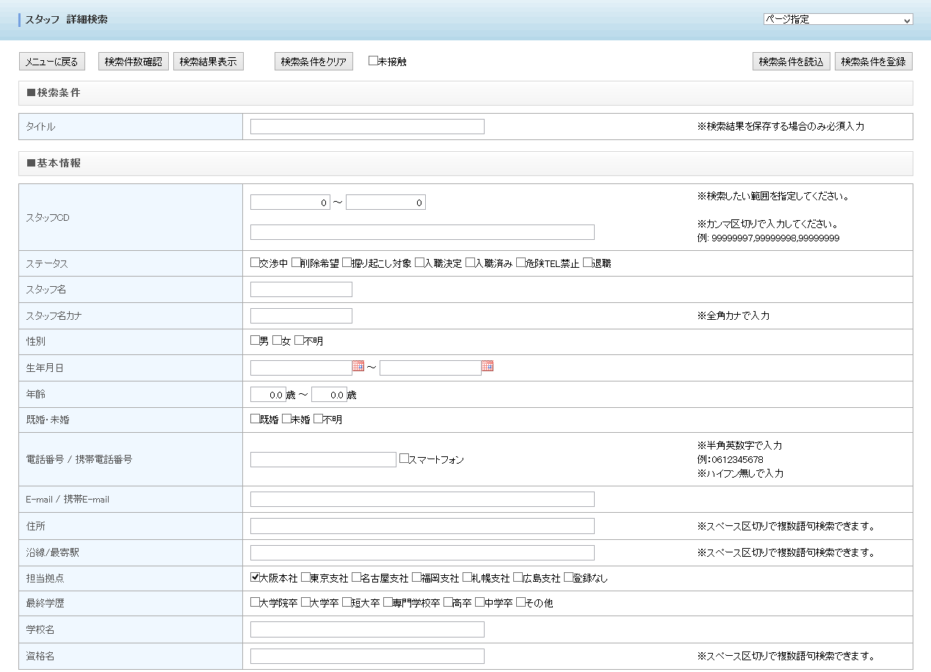
Task: Tick 不明 in the 既婚・未婚 row
Action: (318, 419)
